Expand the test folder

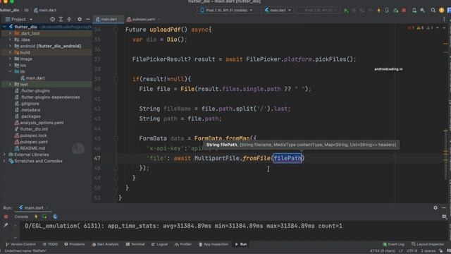(x=10, y=84)
